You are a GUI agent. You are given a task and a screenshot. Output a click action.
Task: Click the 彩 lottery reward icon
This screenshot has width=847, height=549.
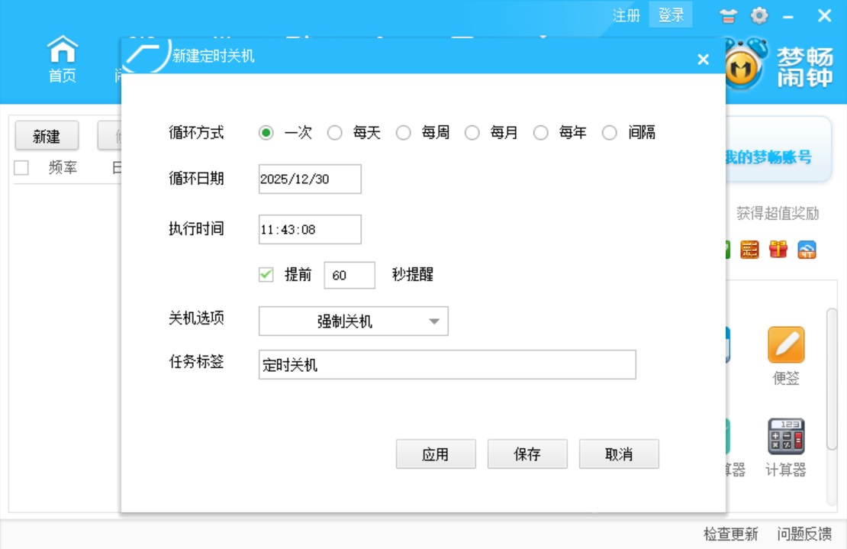click(x=749, y=250)
